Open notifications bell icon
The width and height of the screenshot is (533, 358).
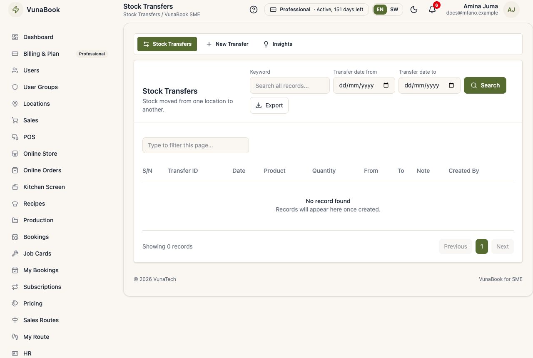pos(432,10)
